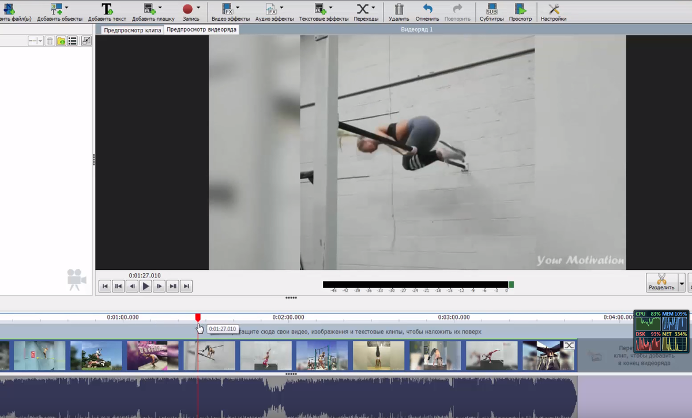The height and width of the screenshot is (418, 692).
Task: Click the Удалить trash icon in the toolbar
Action: [399, 9]
